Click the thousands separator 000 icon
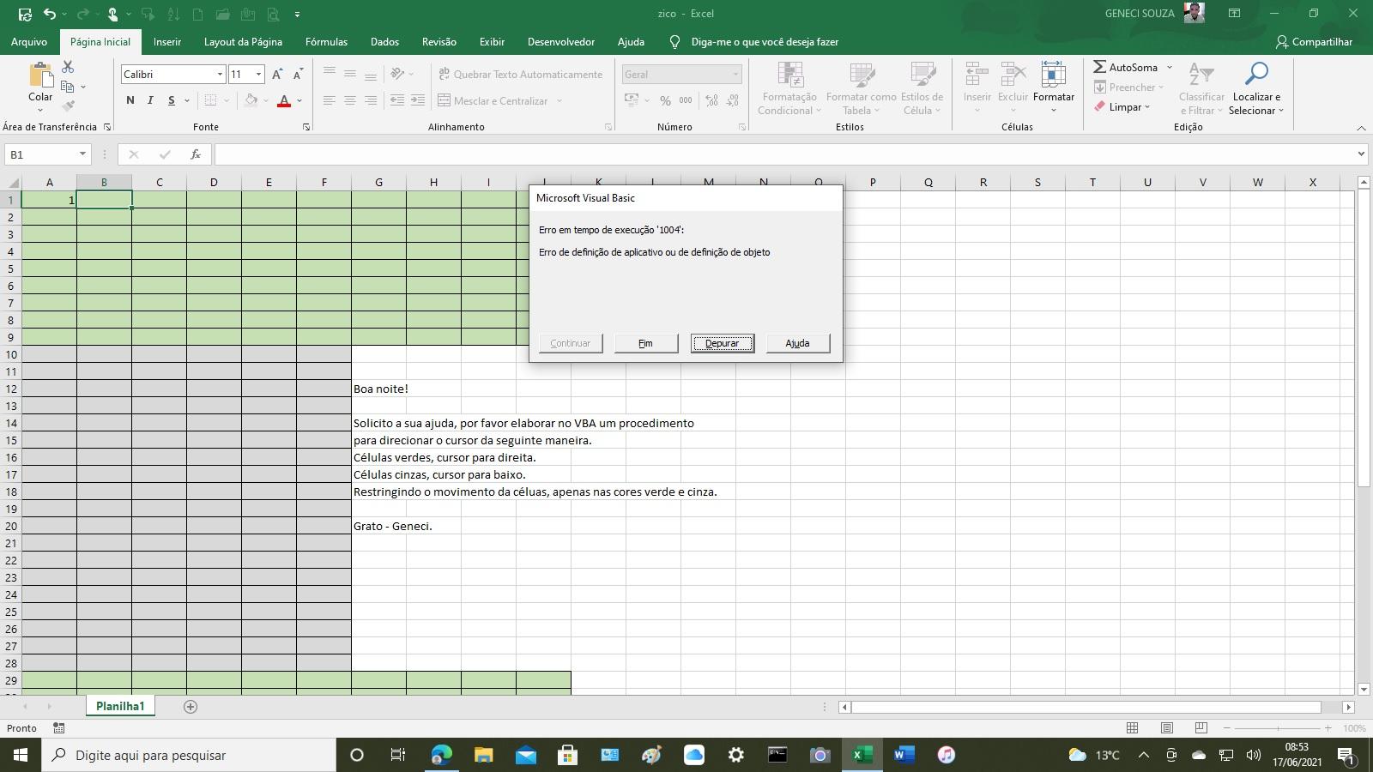The width and height of the screenshot is (1373, 772). point(686,100)
